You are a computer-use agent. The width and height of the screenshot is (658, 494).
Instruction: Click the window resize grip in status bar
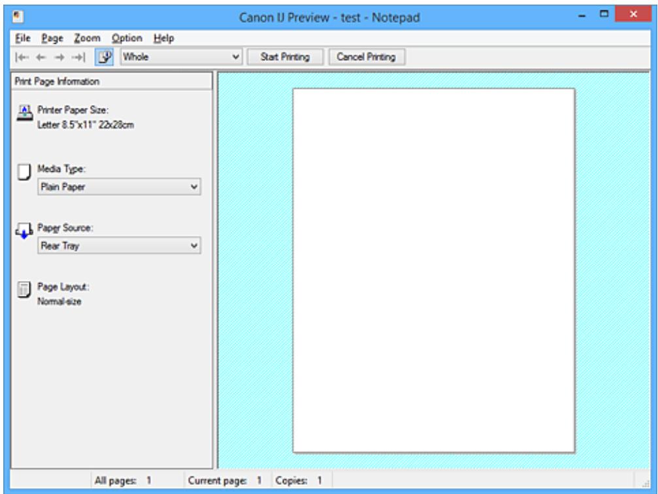coord(646,484)
